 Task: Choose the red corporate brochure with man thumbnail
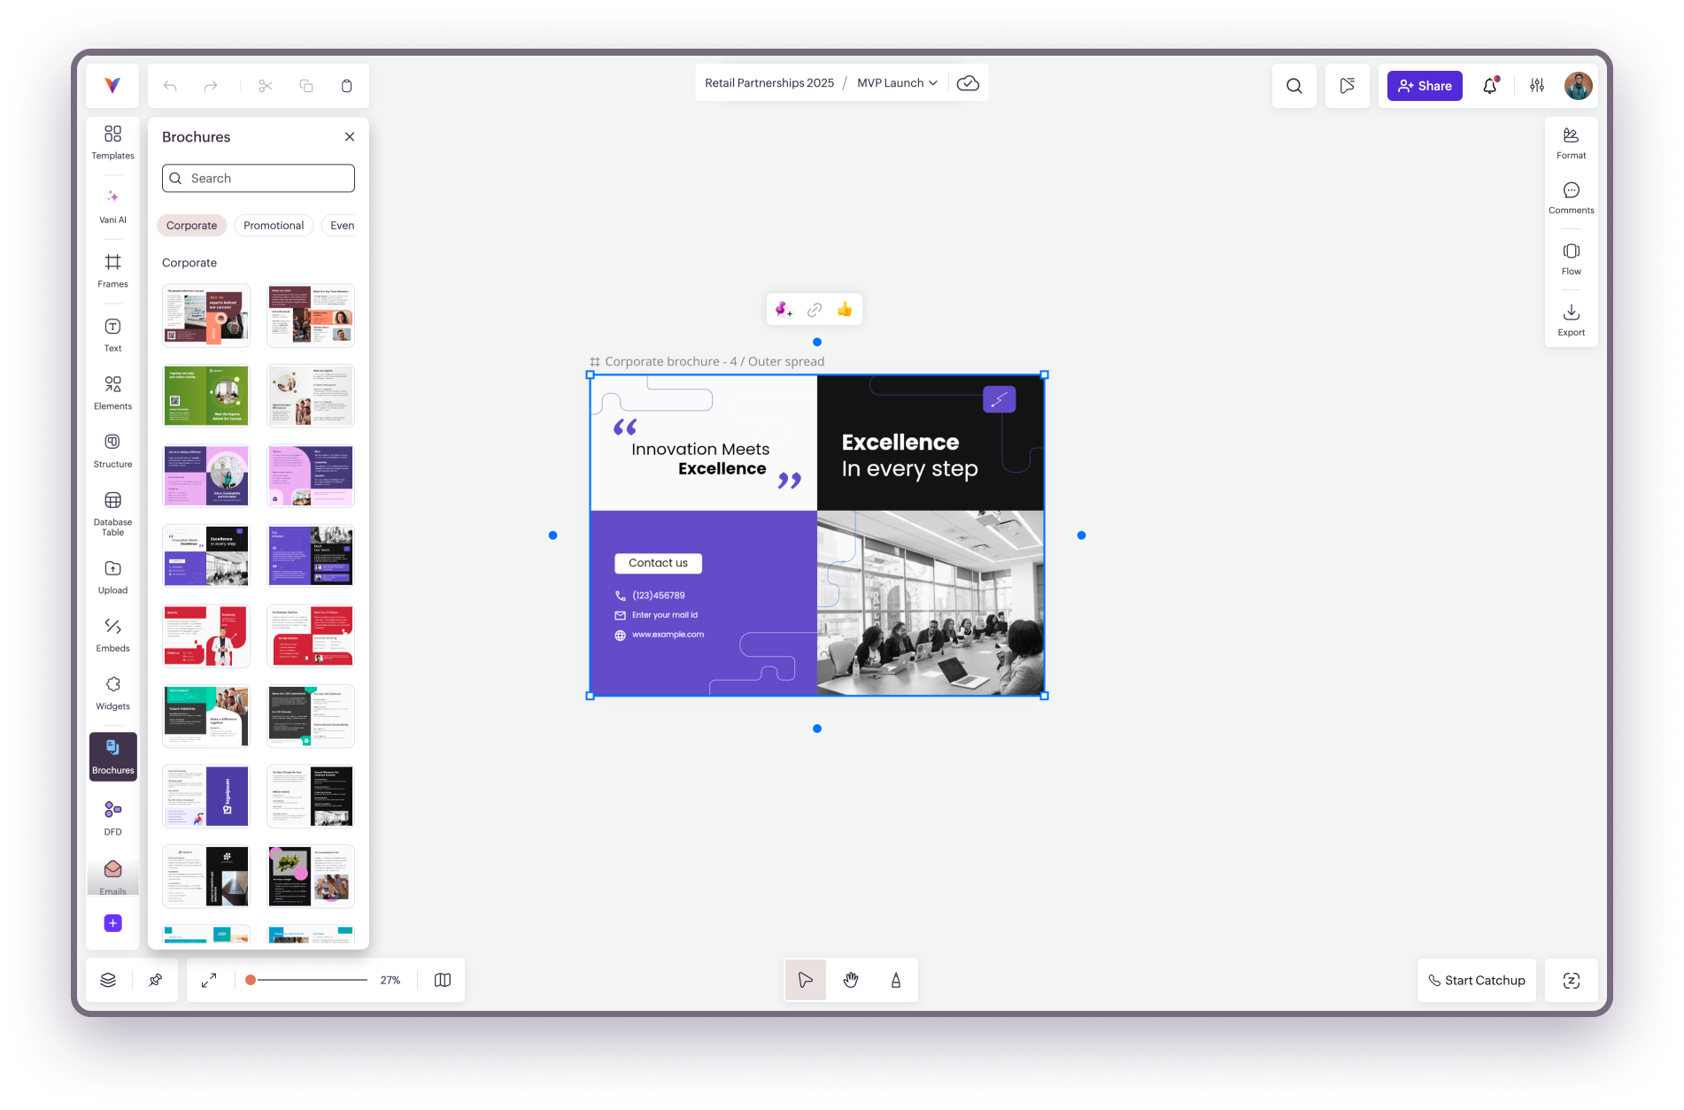[x=206, y=636]
